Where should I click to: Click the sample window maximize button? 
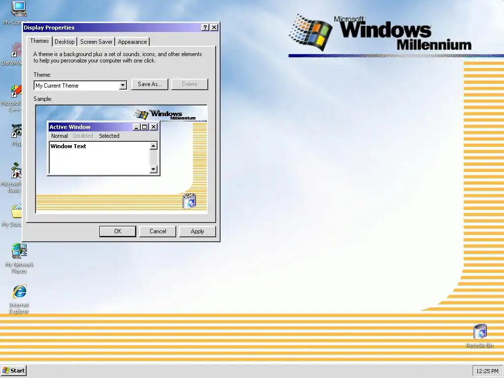point(144,127)
